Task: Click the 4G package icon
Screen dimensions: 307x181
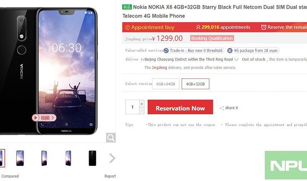Action: tap(231, 50)
